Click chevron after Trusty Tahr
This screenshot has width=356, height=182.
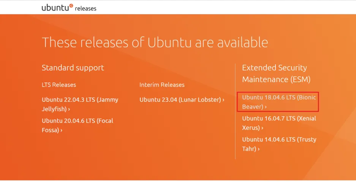click(x=259, y=149)
